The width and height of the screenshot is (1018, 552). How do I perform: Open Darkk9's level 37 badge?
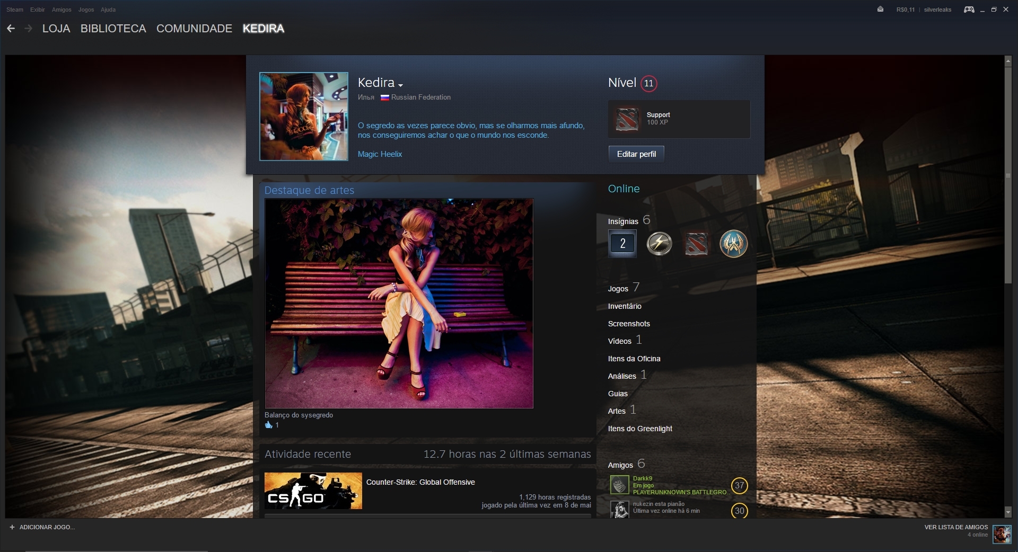(x=739, y=485)
